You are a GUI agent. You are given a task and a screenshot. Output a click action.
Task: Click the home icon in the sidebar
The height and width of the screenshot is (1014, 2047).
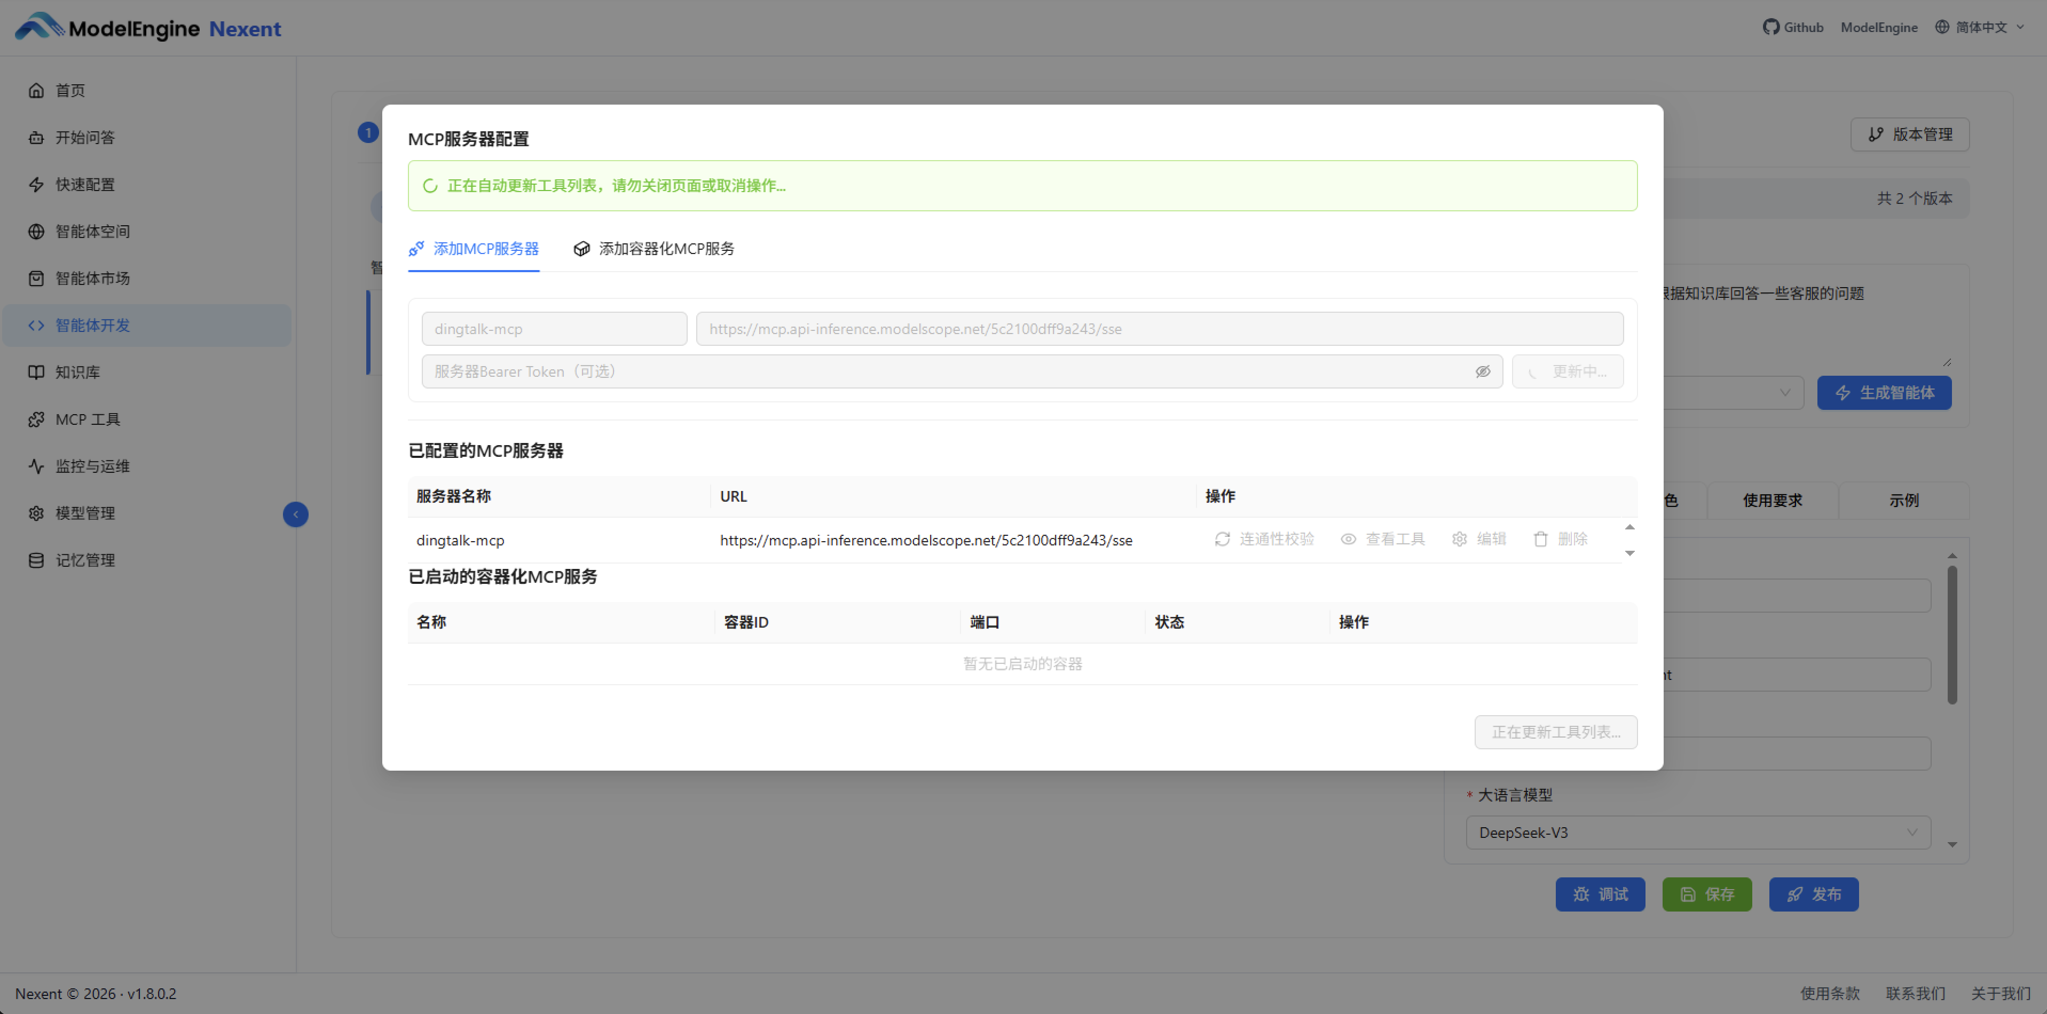36,91
